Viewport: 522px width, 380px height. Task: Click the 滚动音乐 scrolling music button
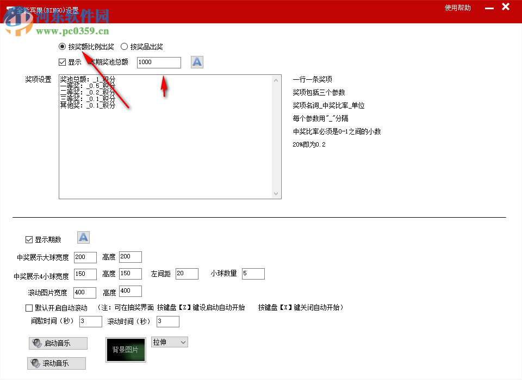tap(56, 363)
